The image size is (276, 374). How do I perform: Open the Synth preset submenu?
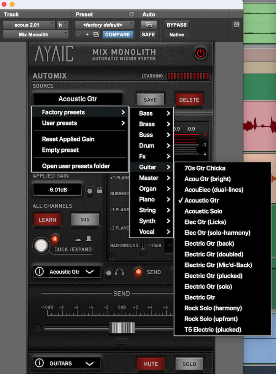(x=152, y=221)
